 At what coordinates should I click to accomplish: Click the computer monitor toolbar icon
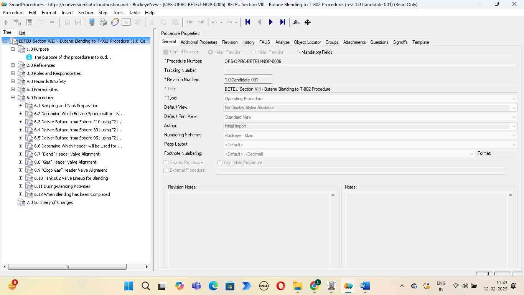click(x=92, y=22)
